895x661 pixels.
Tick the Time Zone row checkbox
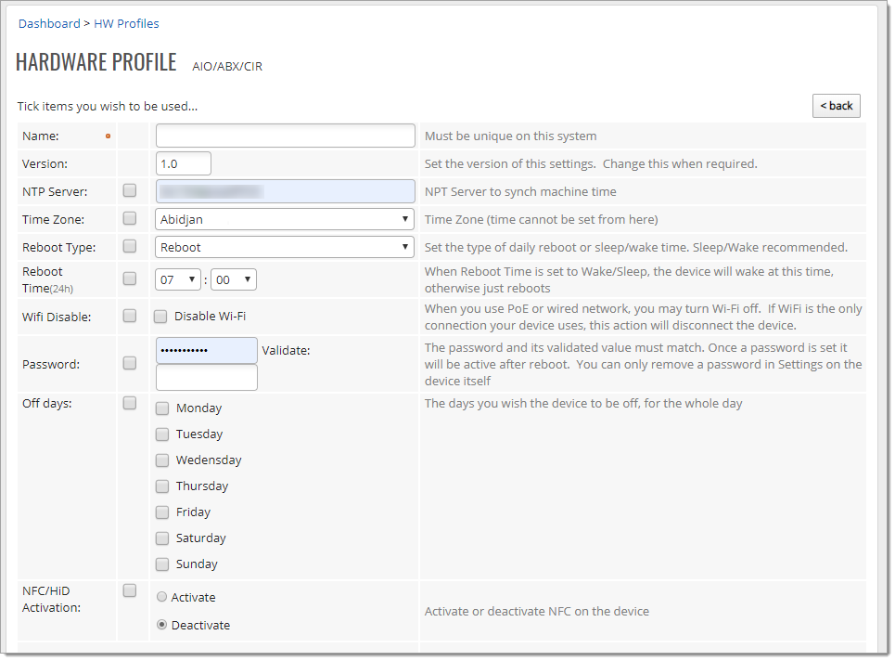(130, 218)
